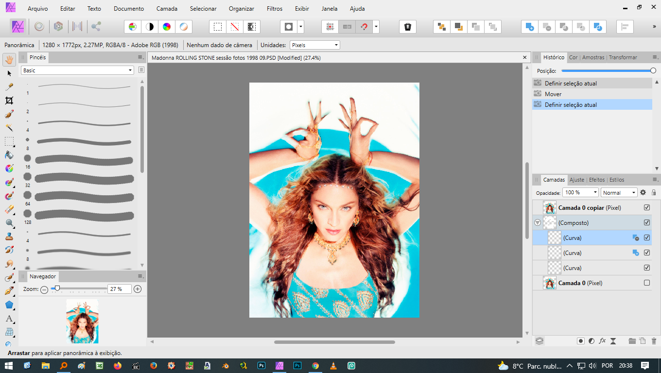Toggle visibility of the selected Curva layer
This screenshot has width=661, height=373.
(x=647, y=237)
